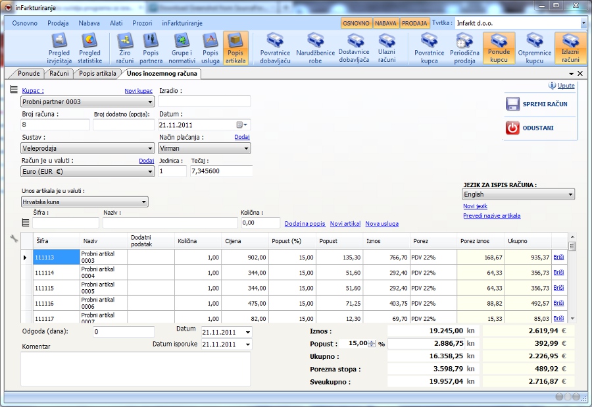
Task: Close the current tab with X icon
Action: (x=580, y=74)
